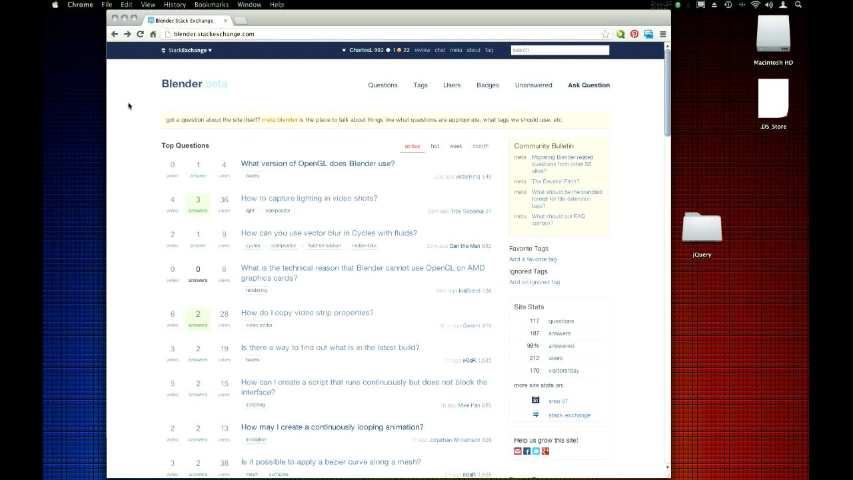
Task: Open a new browser tab
Action: tap(241, 21)
